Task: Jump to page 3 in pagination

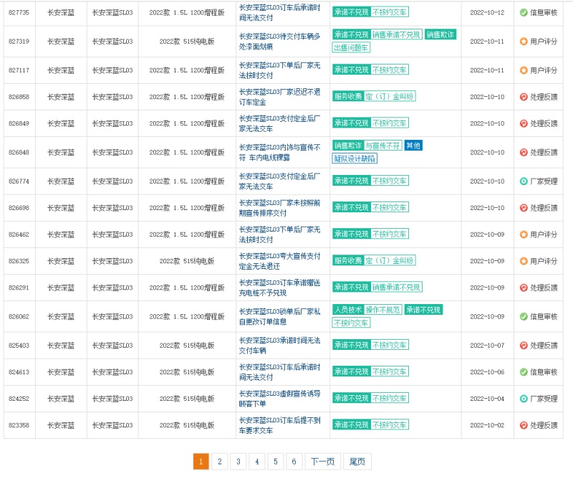Action: click(239, 462)
